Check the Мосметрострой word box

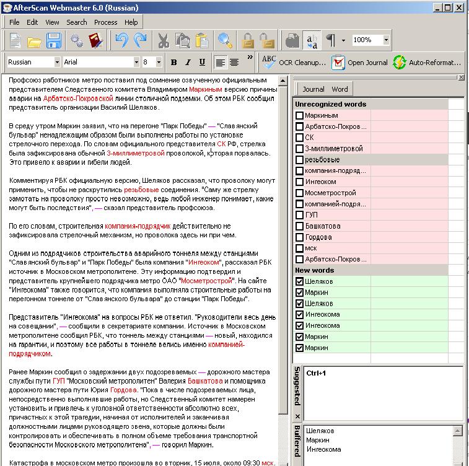pos(299,193)
